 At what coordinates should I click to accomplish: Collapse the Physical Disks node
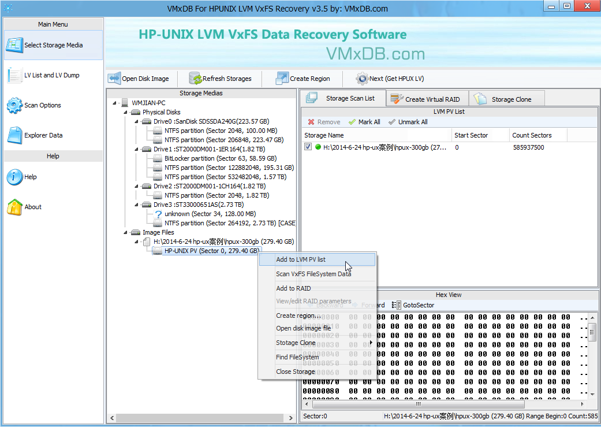pyautogui.click(x=125, y=112)
